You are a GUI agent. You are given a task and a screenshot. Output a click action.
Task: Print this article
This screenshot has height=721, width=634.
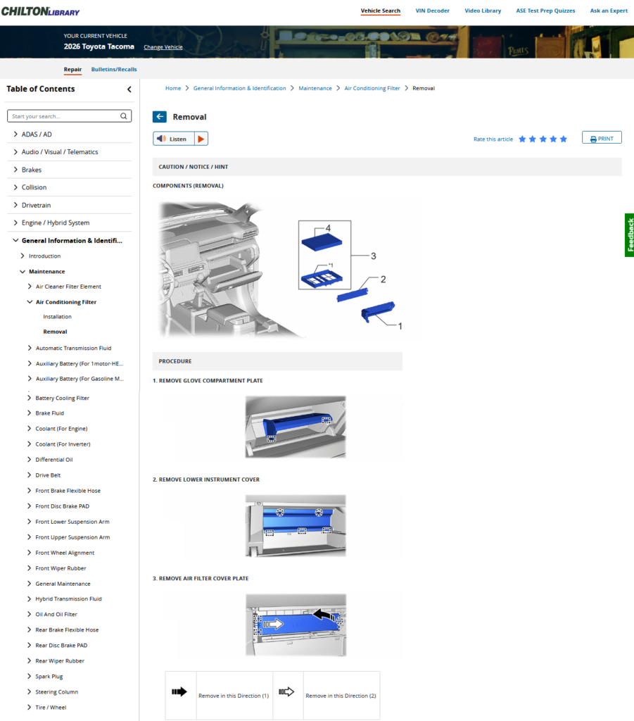pyautogui.click(x=602, y=138)
